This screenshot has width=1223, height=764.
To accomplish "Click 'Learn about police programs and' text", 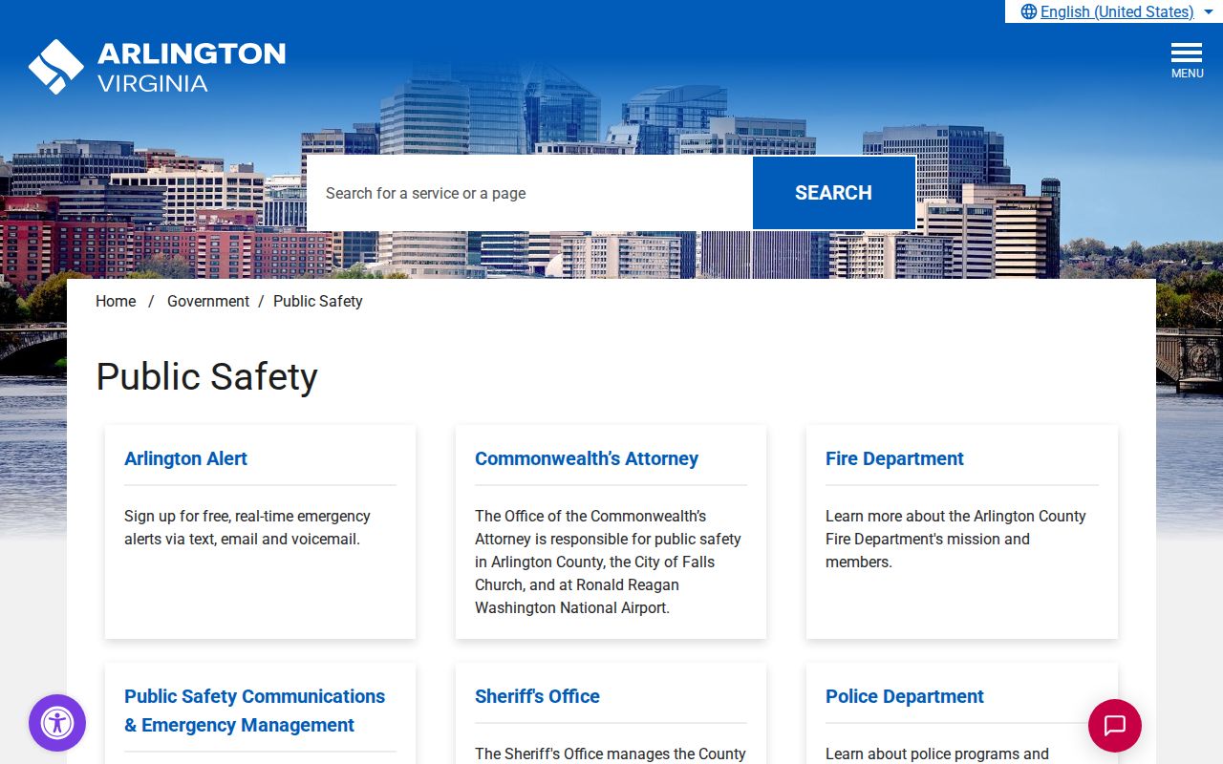I will pyautogui.click(x=937, y=753).
